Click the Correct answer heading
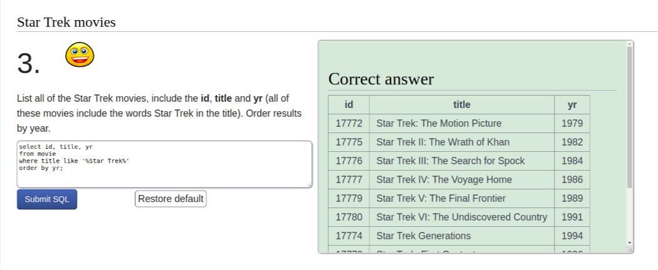 (x=381, y=79)
